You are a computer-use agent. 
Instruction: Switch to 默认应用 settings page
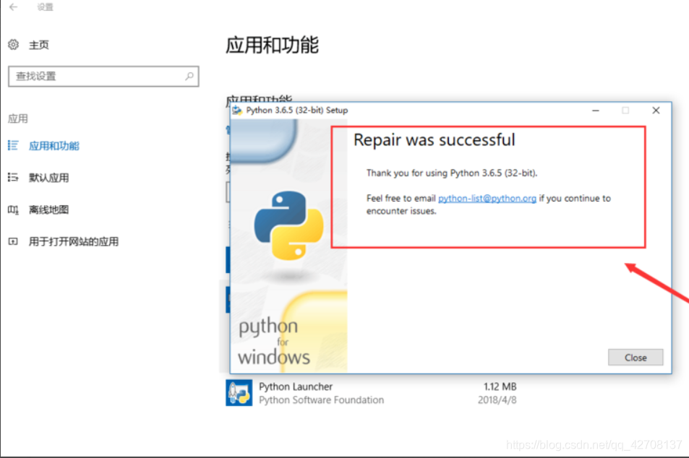pos(54,177)
